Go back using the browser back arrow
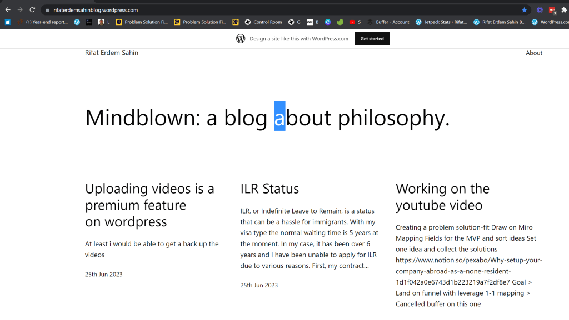This screenshot has height=320, width=569. (x=8, y=10)
